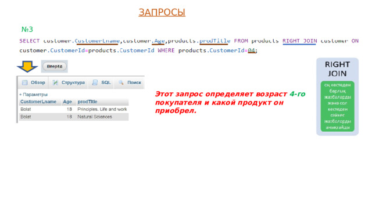Select the 'Natural Sciences' cell
Image resolution: width=372 pixels, height=209 pixels.
pos(95,117)
